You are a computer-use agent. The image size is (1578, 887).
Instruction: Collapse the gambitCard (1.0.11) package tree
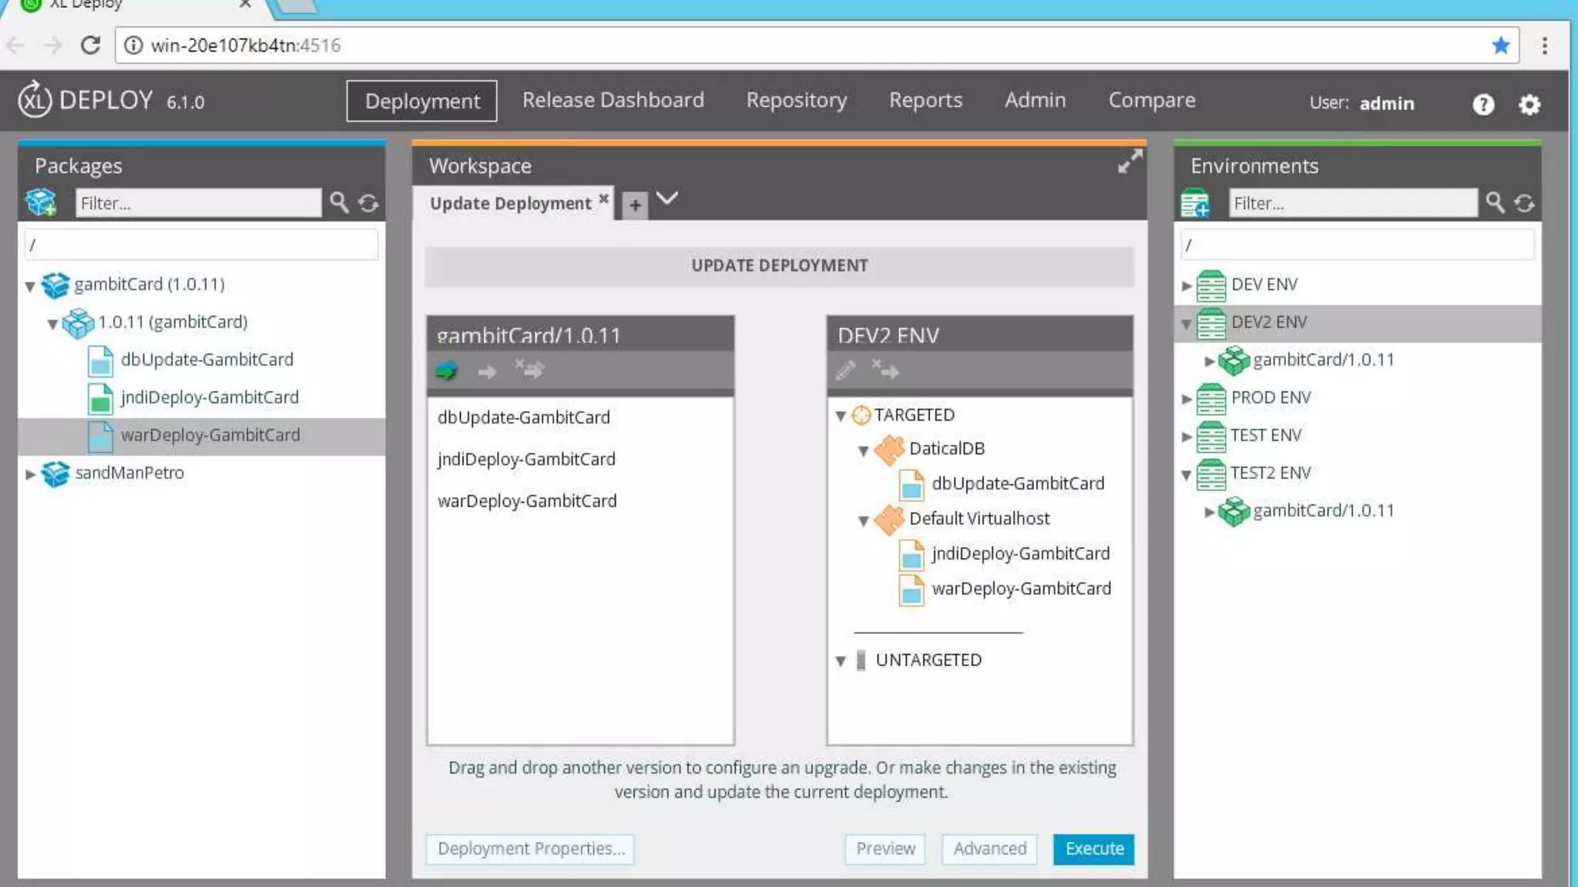pos(30,286)
